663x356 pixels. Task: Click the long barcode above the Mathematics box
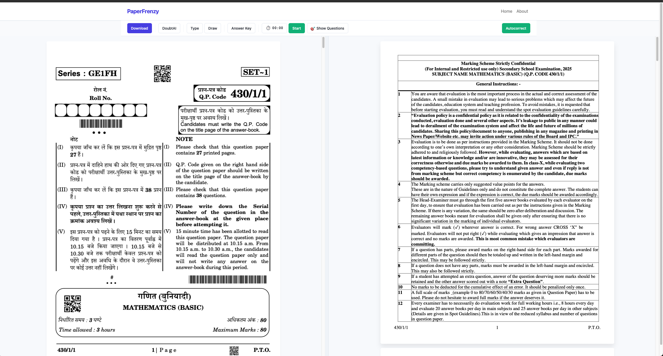click(227, 279)
